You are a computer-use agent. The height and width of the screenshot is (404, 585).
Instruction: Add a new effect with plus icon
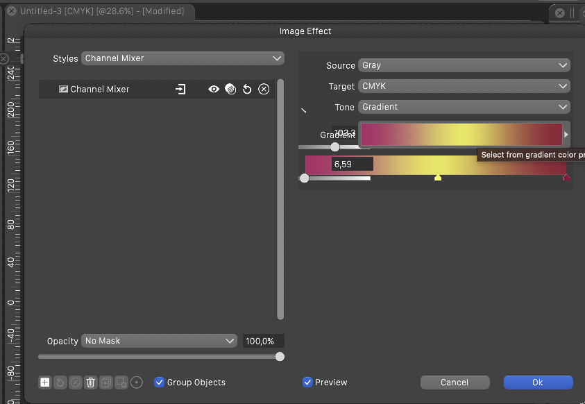[x=45, y=382]
